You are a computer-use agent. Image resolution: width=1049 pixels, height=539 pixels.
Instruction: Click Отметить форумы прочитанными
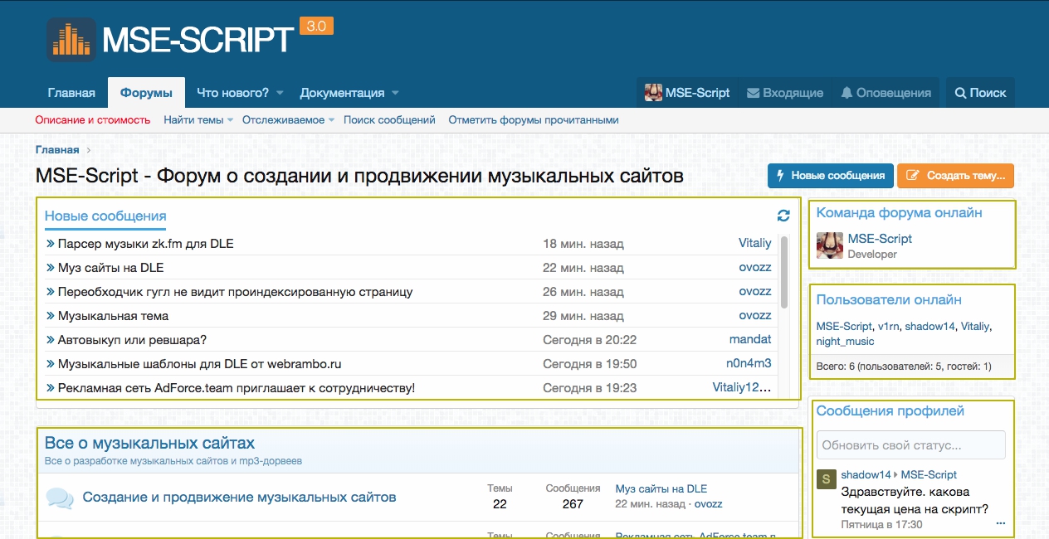[x=534, y=120]
